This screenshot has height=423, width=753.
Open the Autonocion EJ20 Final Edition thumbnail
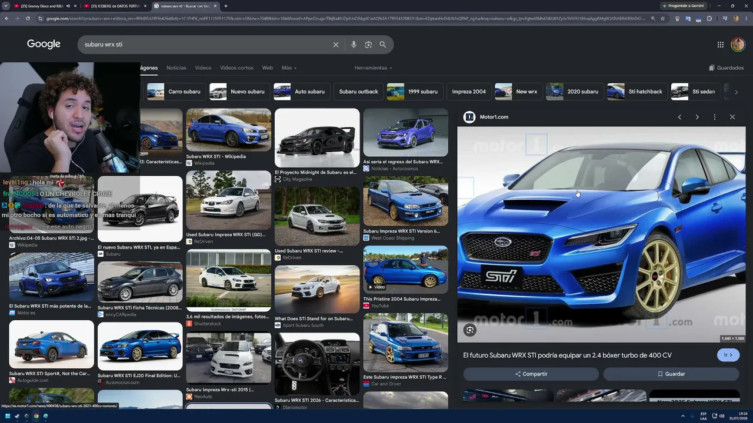140,346
